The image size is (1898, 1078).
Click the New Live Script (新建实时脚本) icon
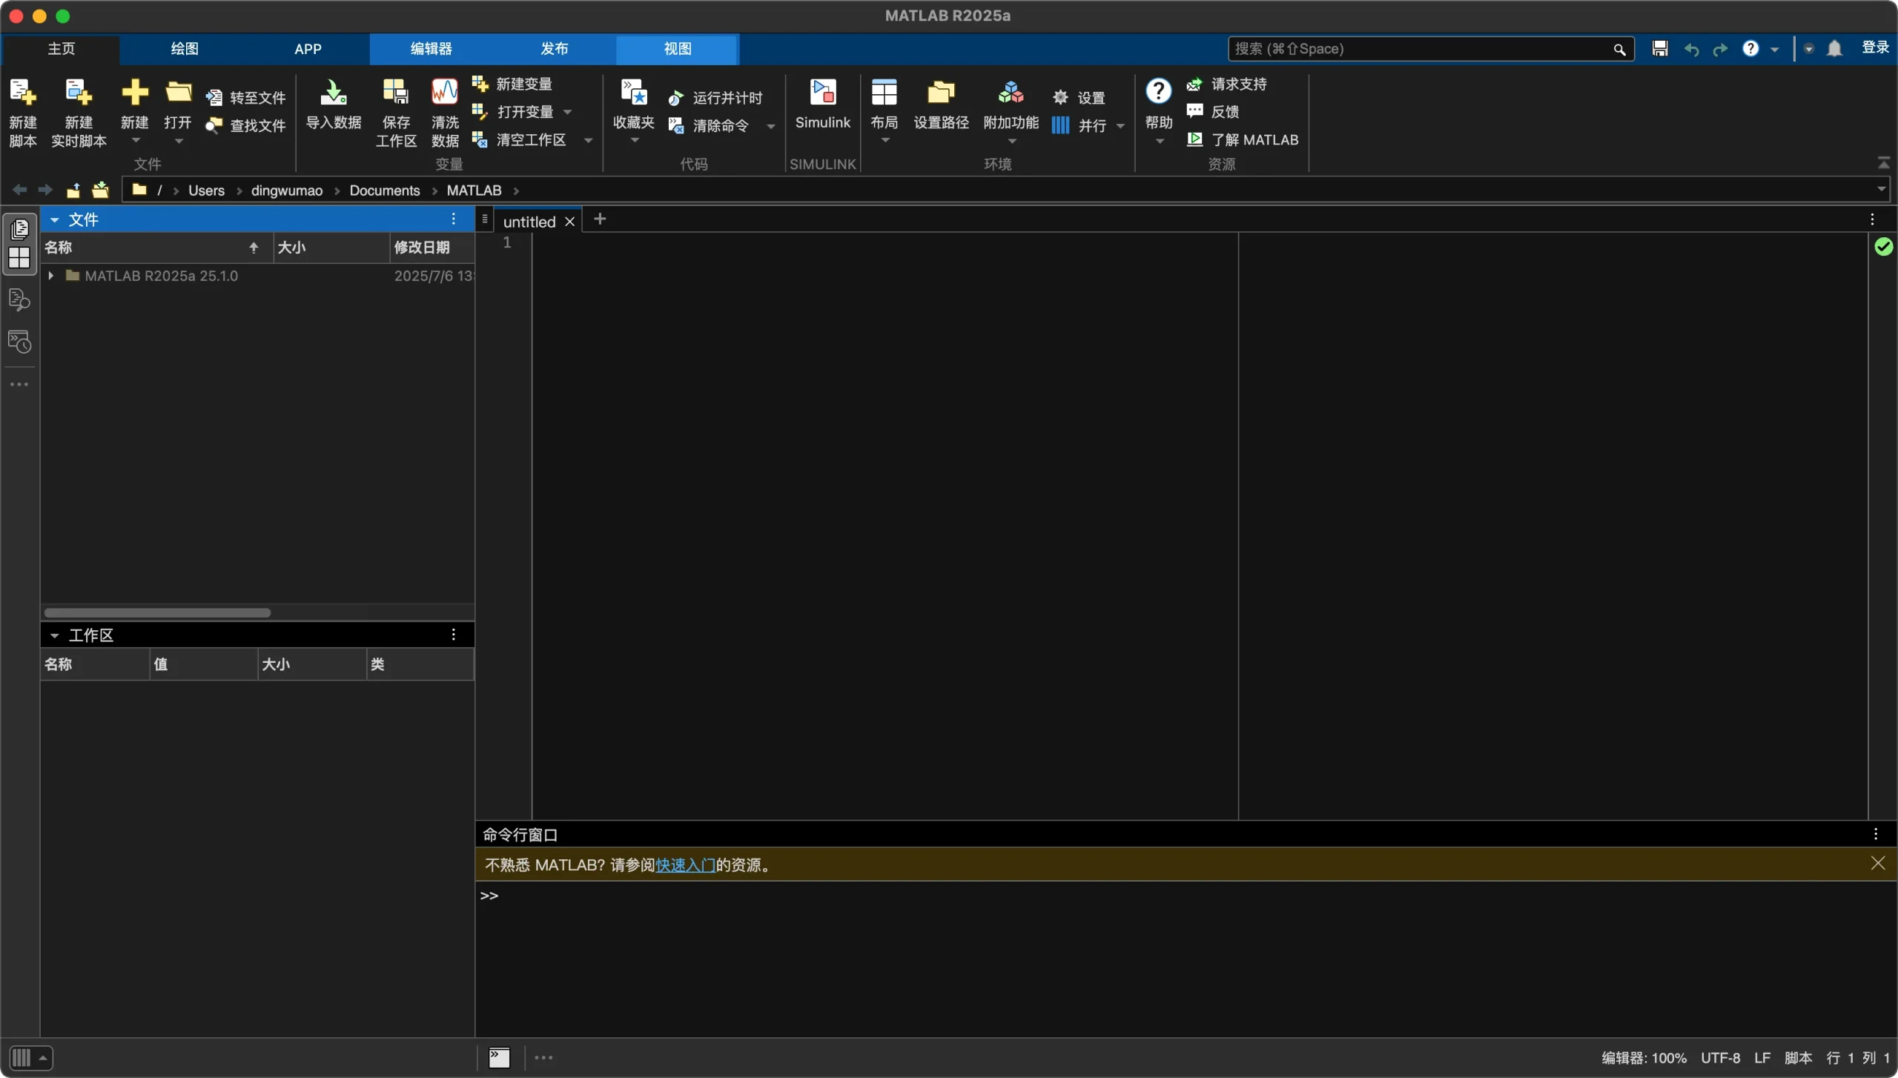point(79,93)
